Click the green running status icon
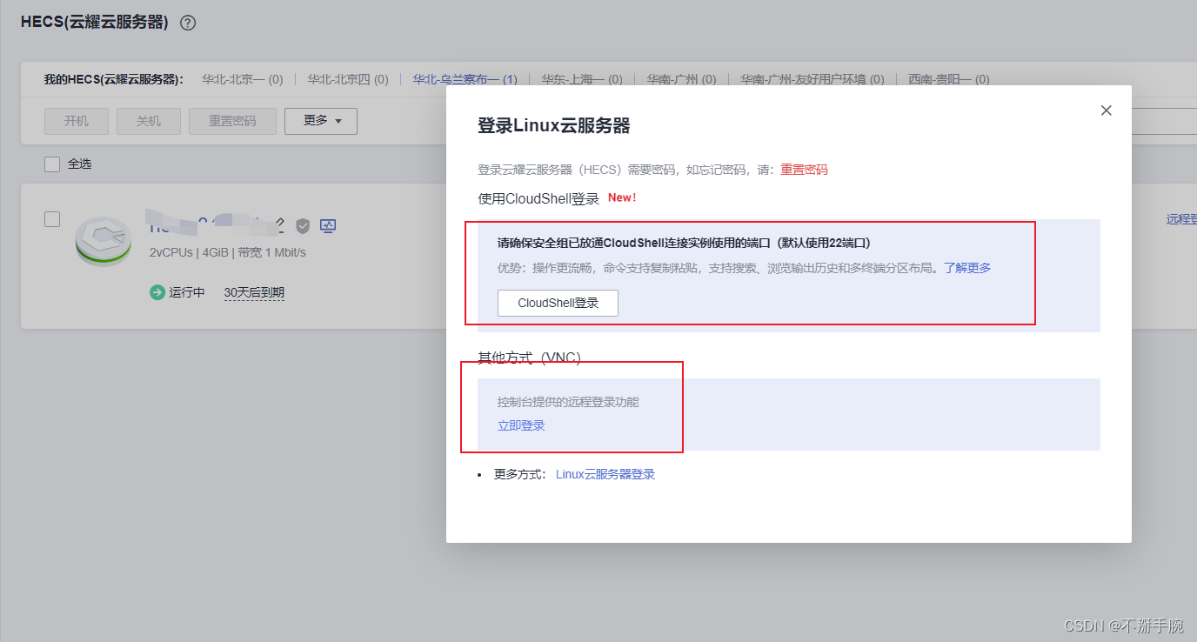This screenshot has height=642, width=1197. pos(157,292)
